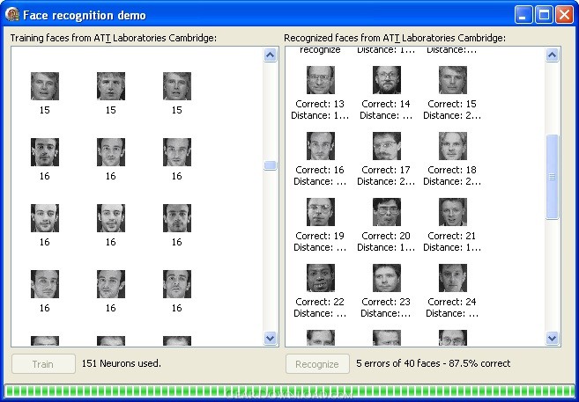Image resolution: width=579 pixels, height=402 pixels.
Task: Select the leftmost training face labeled 15
Action: click(x=45, y=86)
